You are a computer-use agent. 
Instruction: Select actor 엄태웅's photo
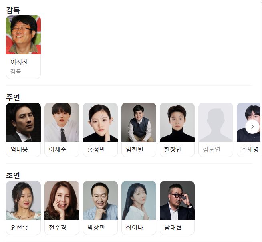(23, 122)
